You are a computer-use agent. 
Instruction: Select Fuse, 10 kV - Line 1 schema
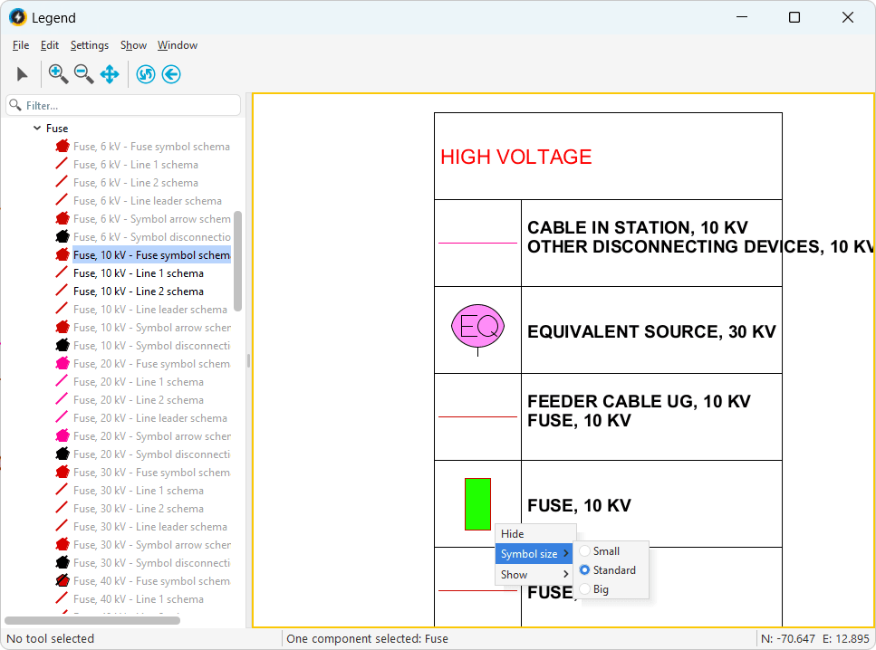tap(138, 273)
